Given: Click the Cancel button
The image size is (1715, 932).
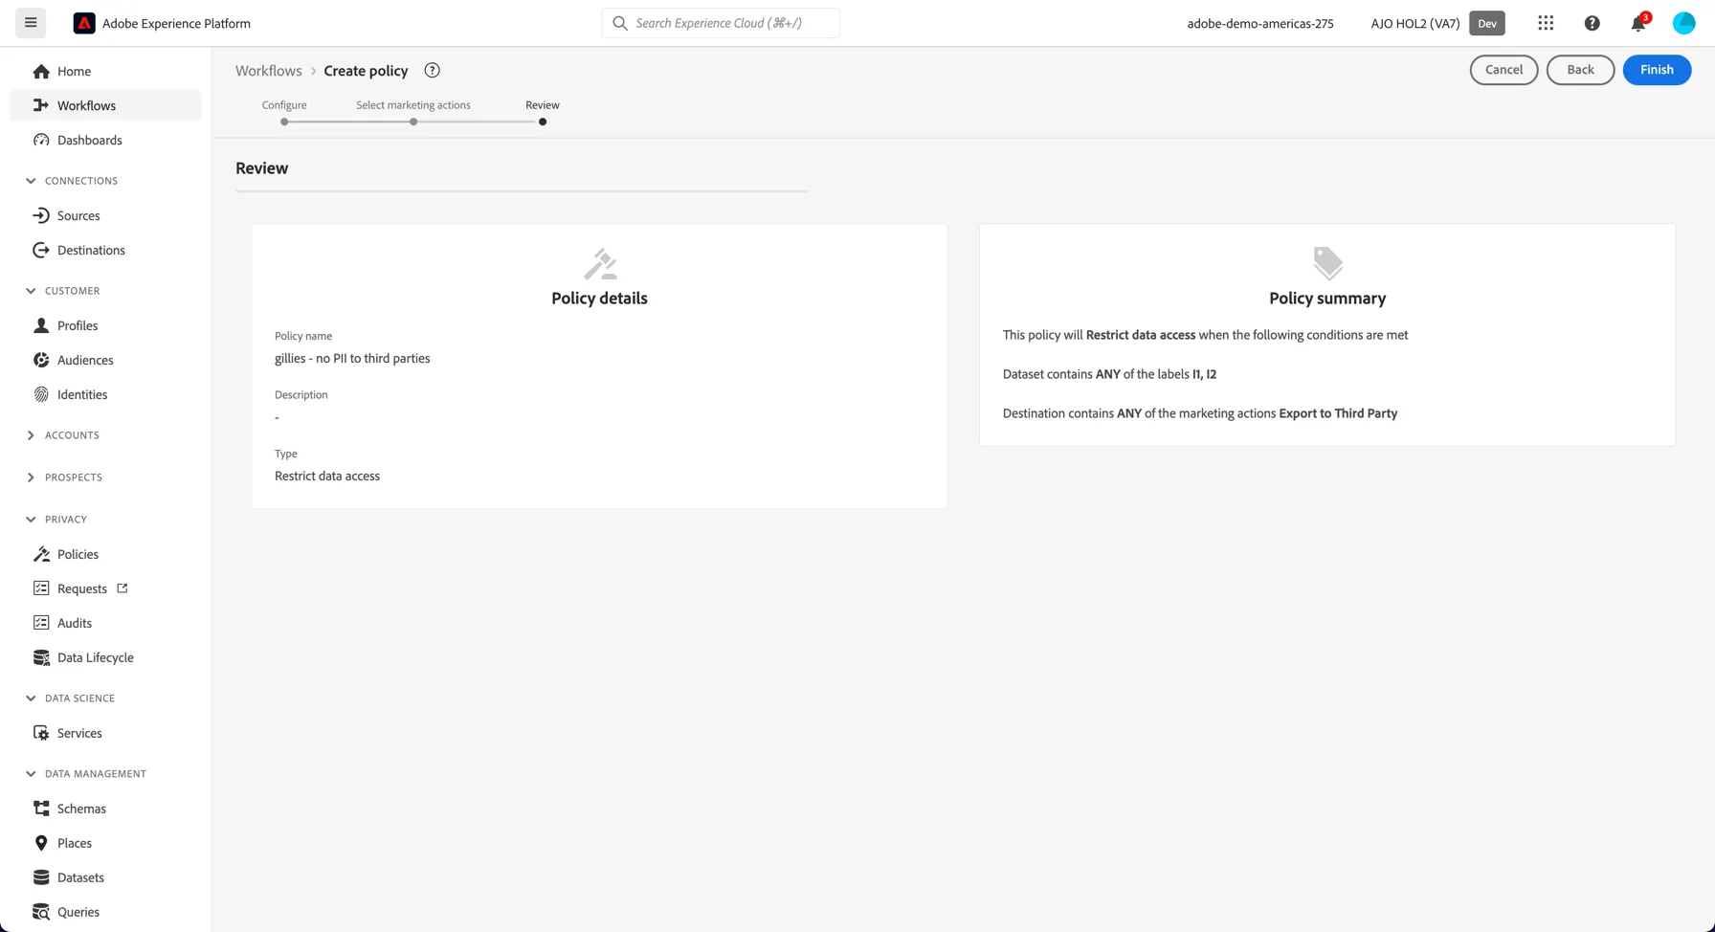Looking at the screenshot, I should click(x=1503, y=70).
